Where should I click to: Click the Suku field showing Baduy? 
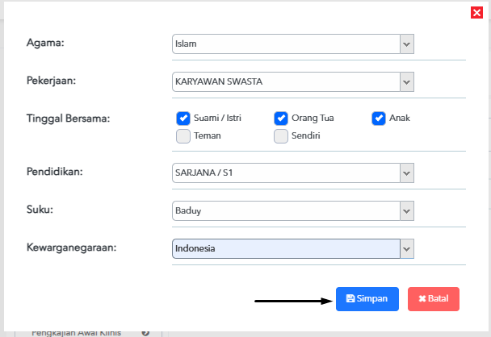pos(286,210)
